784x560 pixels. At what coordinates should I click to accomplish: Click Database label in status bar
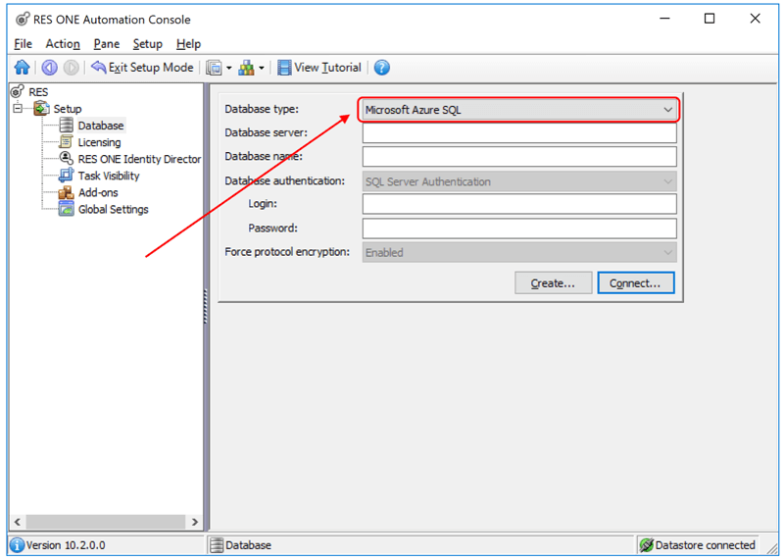coord(249,545)
